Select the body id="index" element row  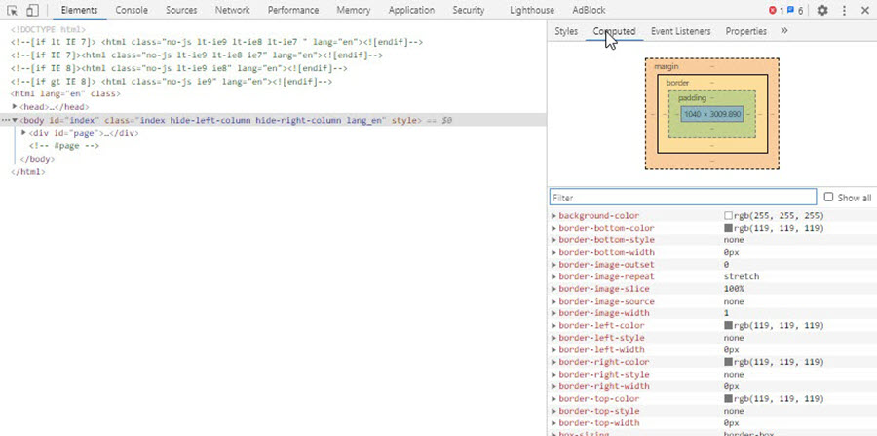pos(273,120)
